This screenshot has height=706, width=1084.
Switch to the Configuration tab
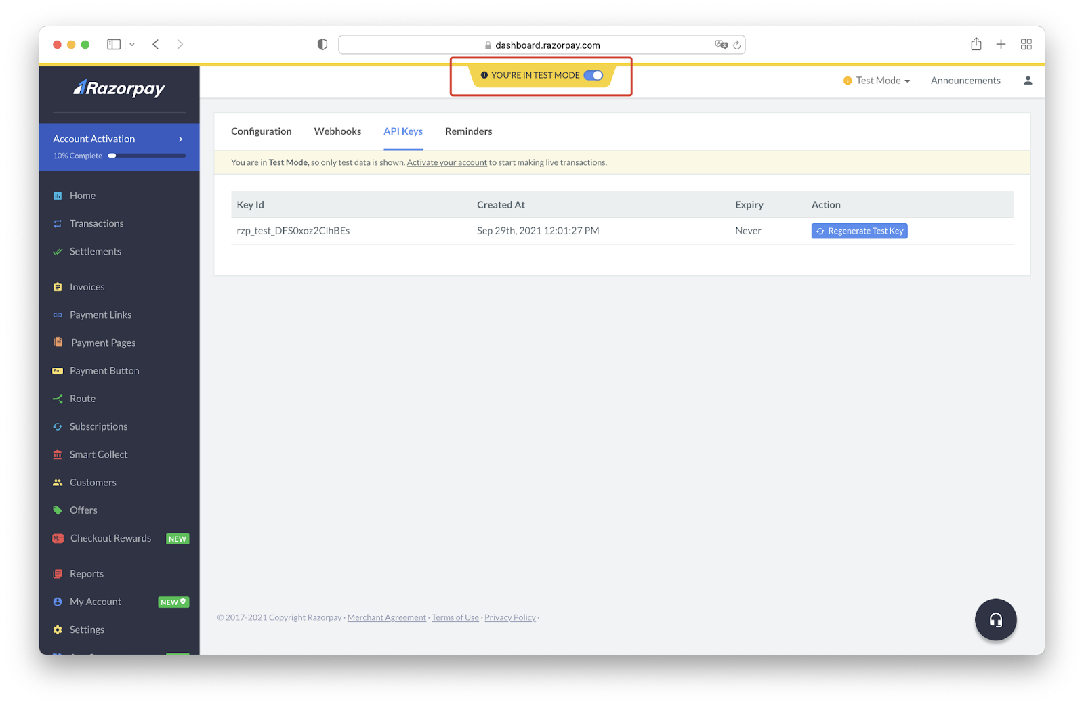[261, 131]
